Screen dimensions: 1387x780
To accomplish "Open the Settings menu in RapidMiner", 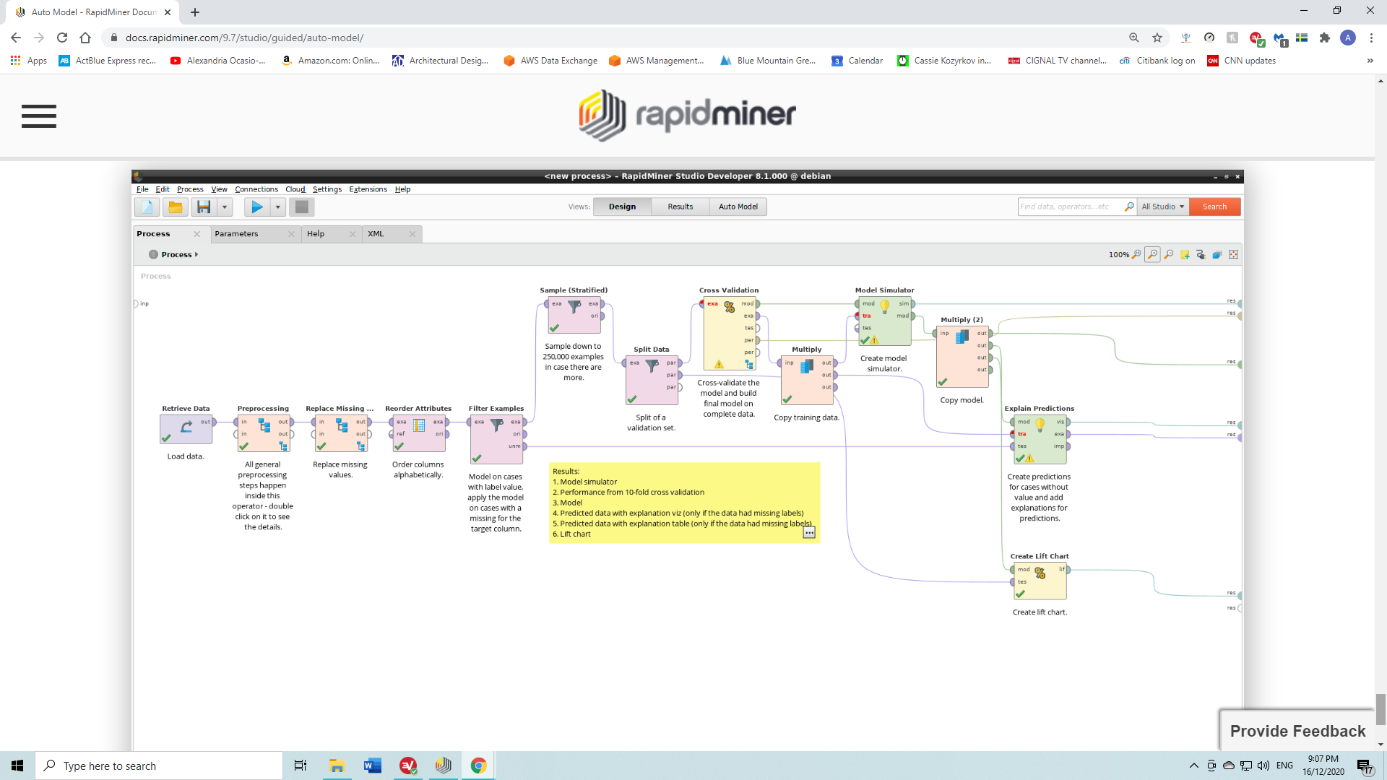I will tap(327, 189).
